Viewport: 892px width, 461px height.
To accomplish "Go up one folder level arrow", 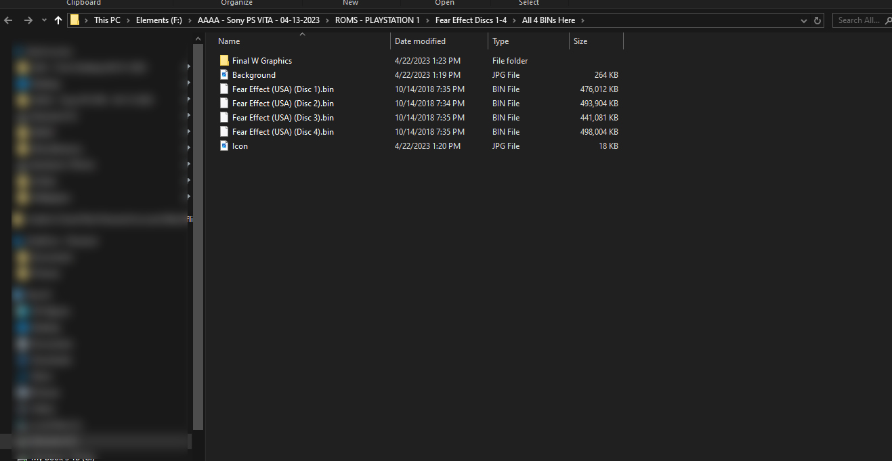I will pyautogui.click(x=58, y=20).
